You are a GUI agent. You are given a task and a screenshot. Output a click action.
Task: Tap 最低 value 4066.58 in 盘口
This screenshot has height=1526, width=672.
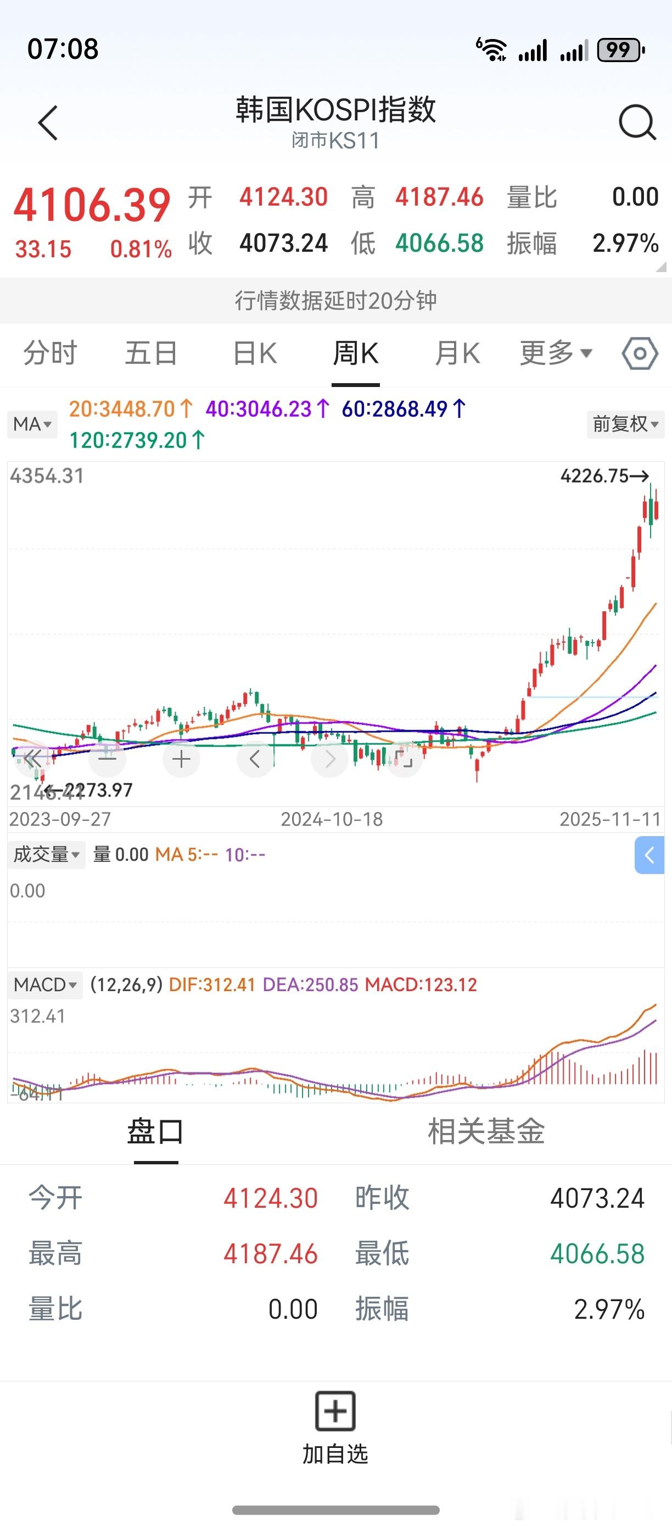click(597, 1254)
